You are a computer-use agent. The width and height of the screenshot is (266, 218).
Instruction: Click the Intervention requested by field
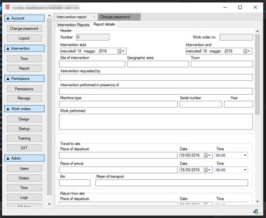[x=156, y=77]
